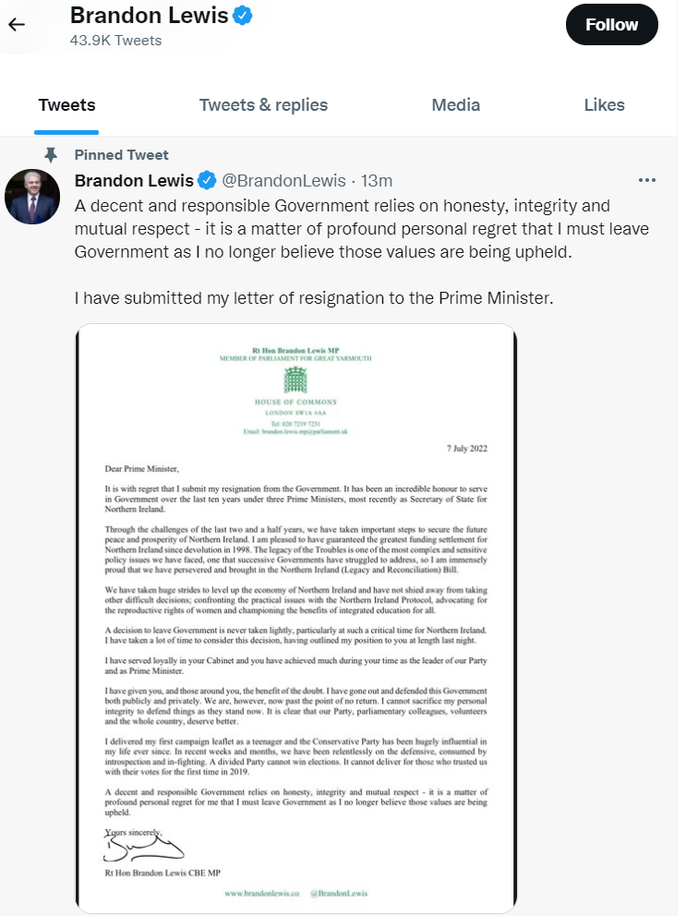The height and width of the screenshot is (916, 698).
Task: Click the tweet text about leaving Government
Action: [x=342, y=227]
